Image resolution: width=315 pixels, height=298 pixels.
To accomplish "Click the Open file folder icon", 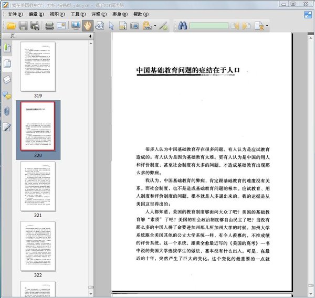I will click(x=10, y=25).
